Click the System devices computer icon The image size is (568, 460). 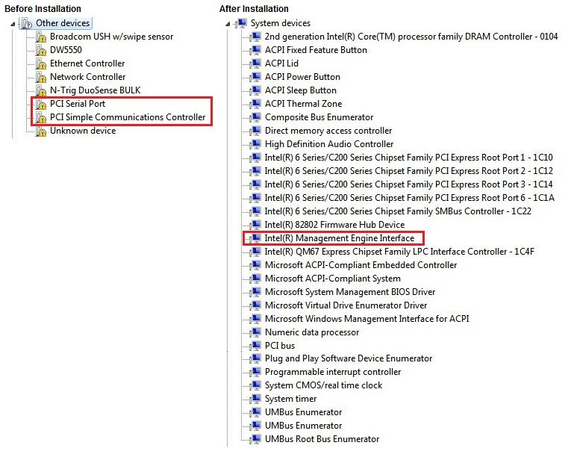(241, 23)
